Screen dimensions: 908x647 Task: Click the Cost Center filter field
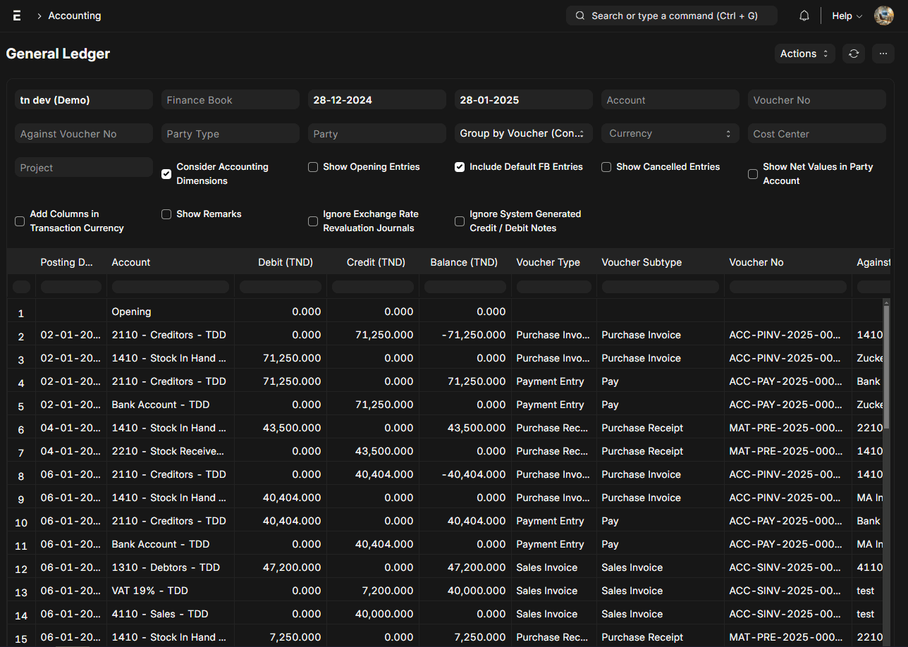coord(817,133)
